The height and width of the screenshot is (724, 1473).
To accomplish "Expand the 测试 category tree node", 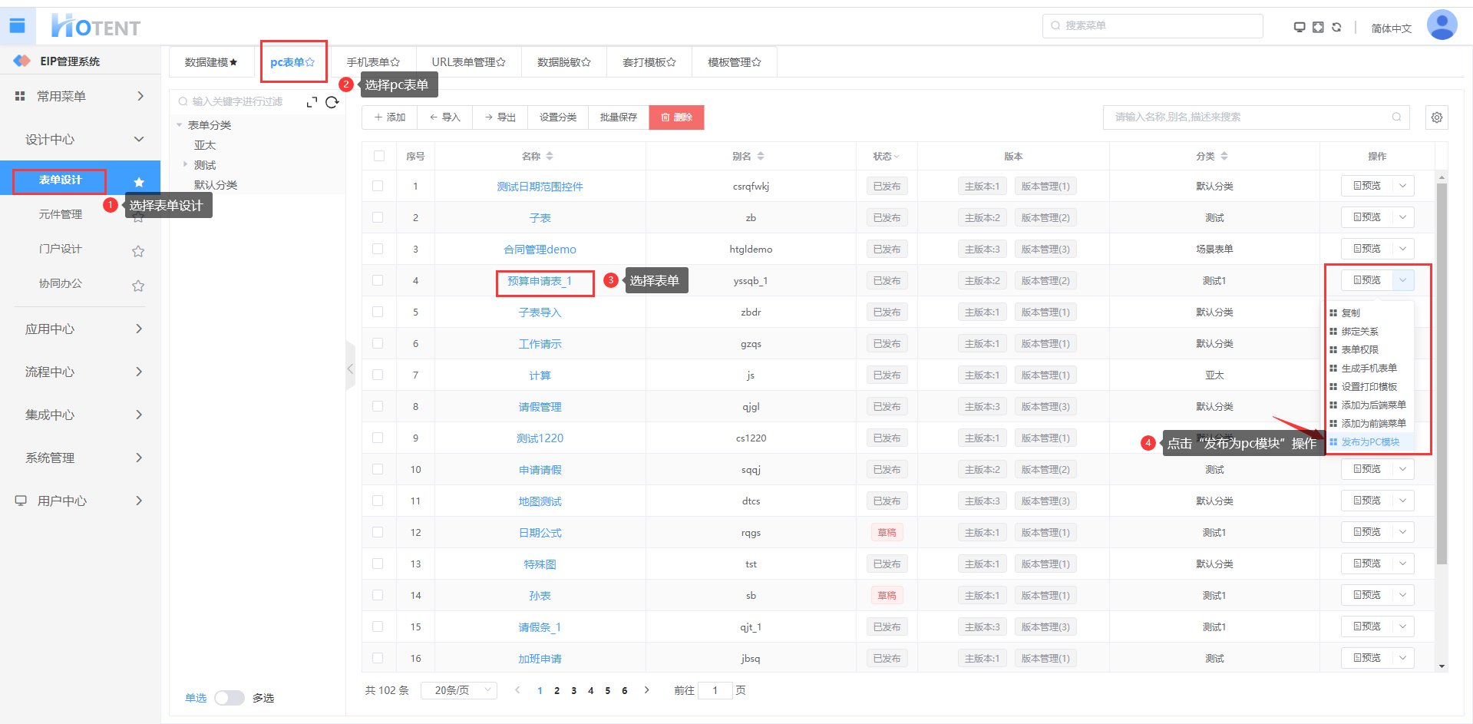I will 185,164.
